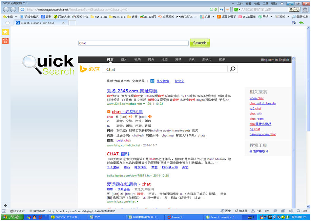311x221 pixels.
Task: Click 仅中文 Chinese only filter link
Action: click(179, 81)
